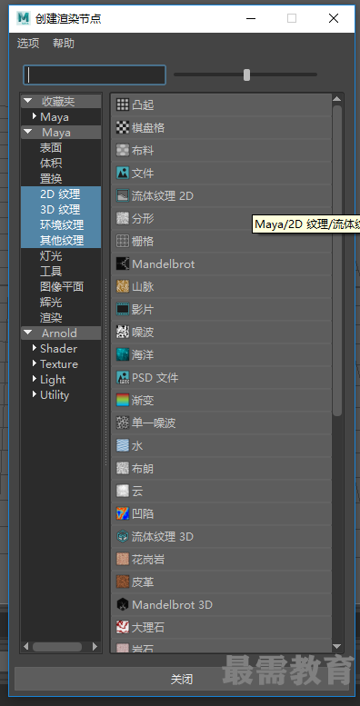Select 流体纹理 2D icon
The image size is (360, 706).
point(123,196)
